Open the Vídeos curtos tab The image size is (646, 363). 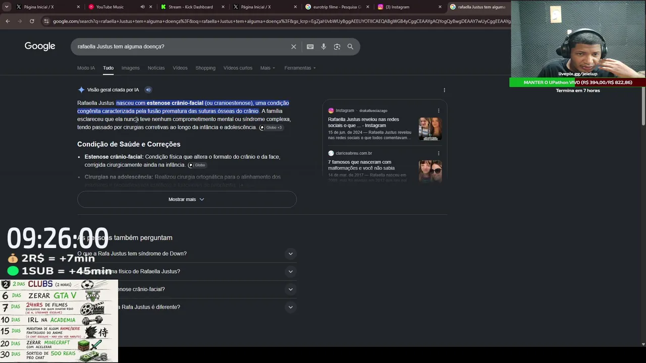click(238, 68)
